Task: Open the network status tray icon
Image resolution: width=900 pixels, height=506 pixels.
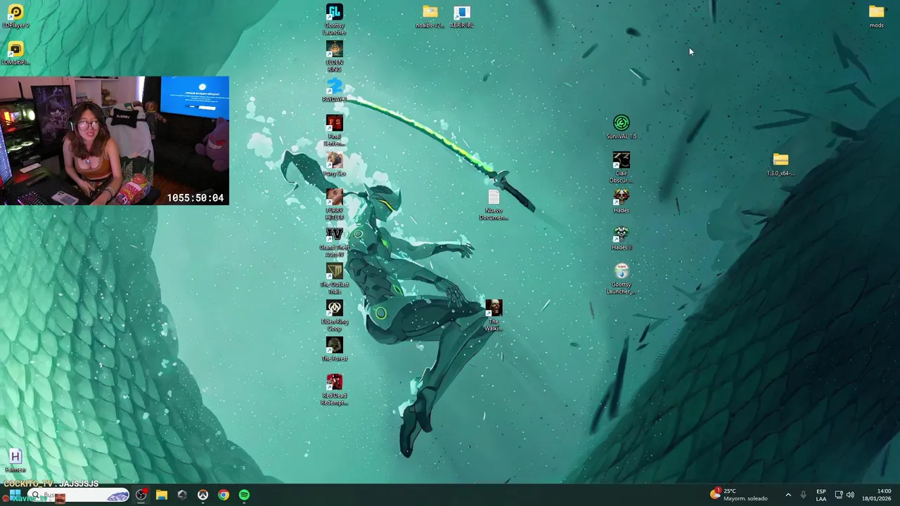Action: tap(839, 495)
